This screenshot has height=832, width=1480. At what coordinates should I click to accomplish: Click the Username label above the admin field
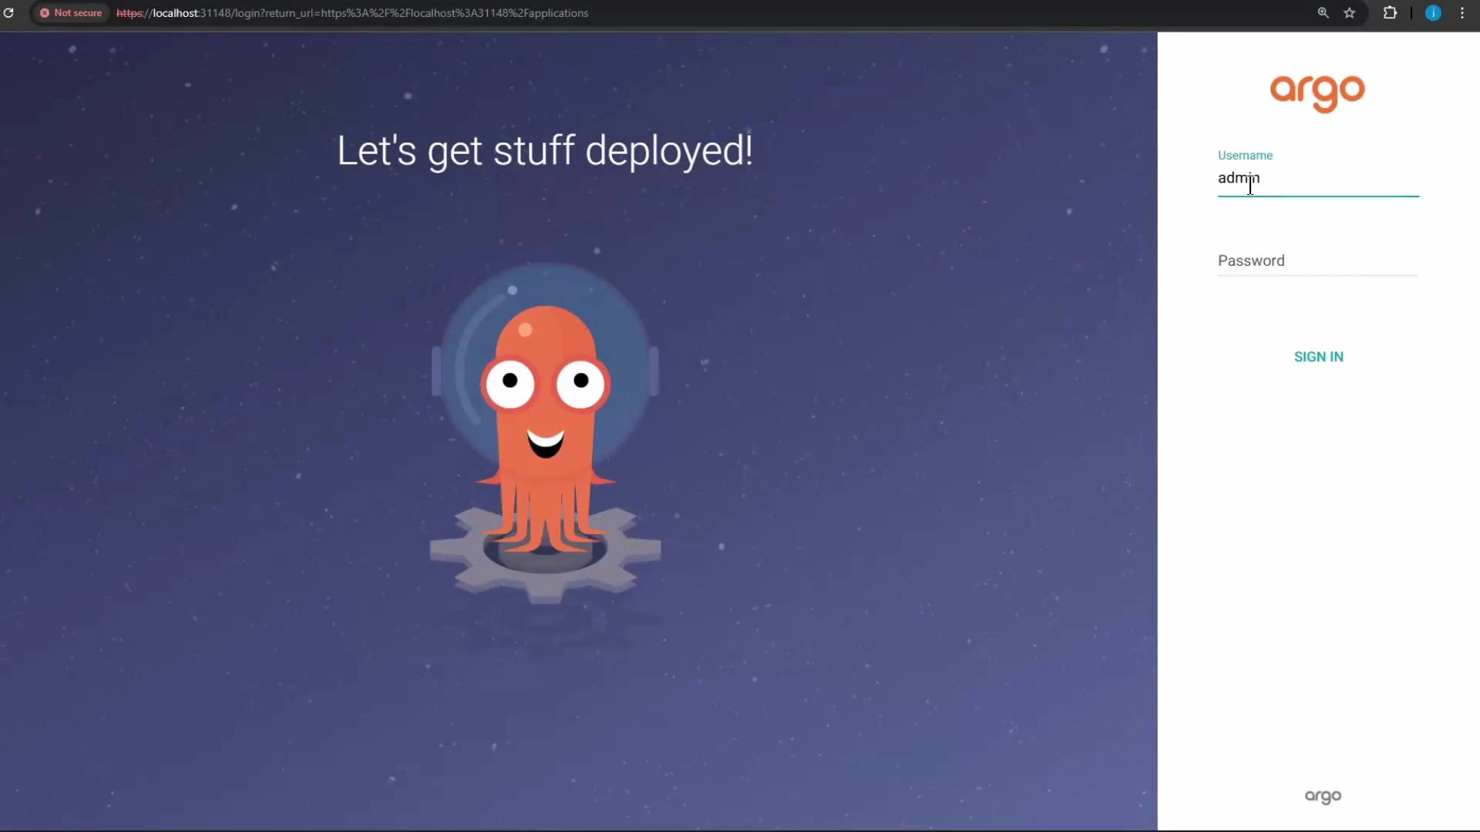pyautogui.click(x=1245, y=155)
